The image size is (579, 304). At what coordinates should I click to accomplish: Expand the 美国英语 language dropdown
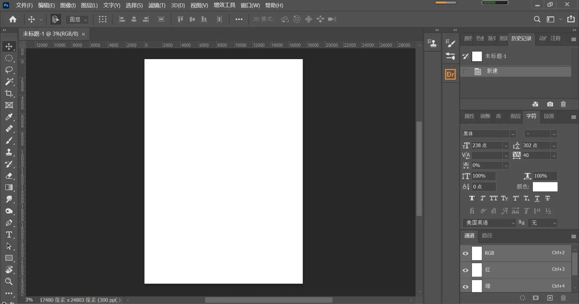pos(513,223)
